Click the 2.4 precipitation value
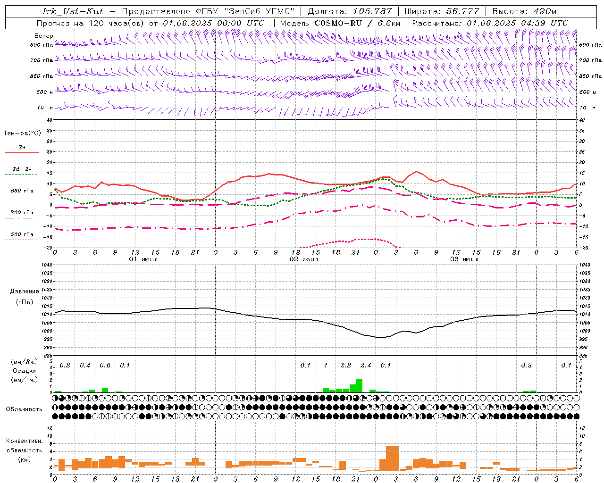This screenshot has width=604, height=483. pyautogui.click(x=366, y=366)
